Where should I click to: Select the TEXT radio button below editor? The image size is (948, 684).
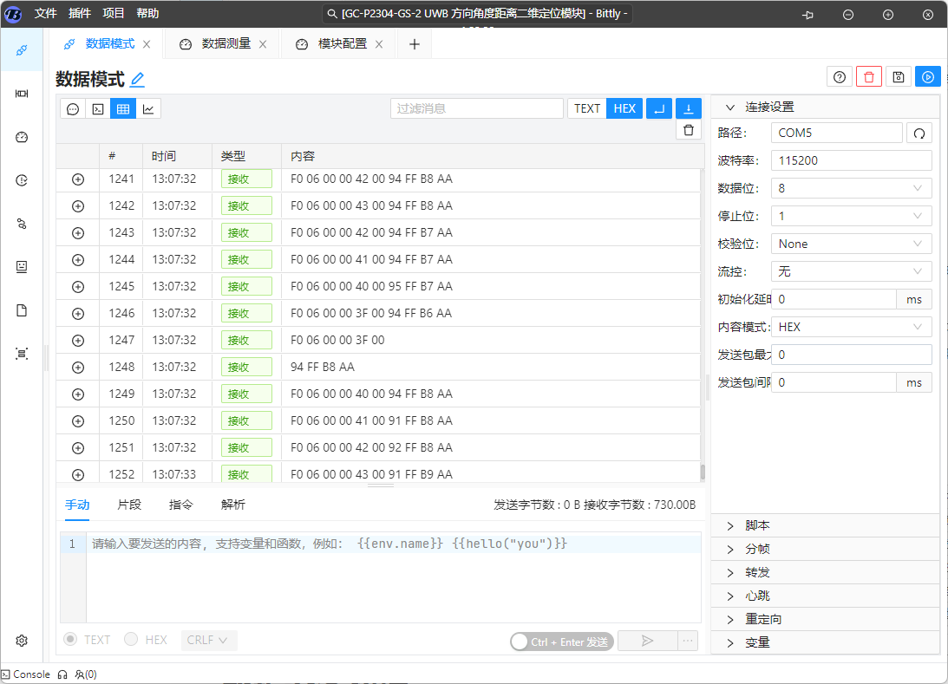click(71, 640)
